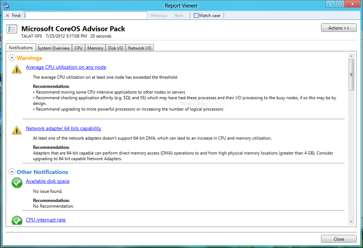Toggle the Match case checkbox
The width and height of the screenshot is (363, 248).
coord(196,15)
